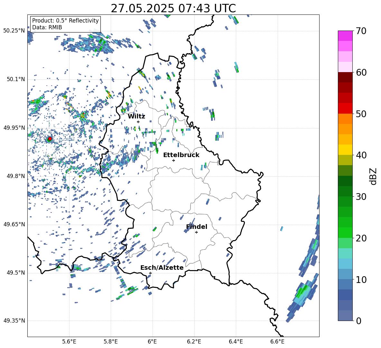Screen dimensions: 381x348
Task: Click the 49.5°N latitude label
Action: [15, 273]
